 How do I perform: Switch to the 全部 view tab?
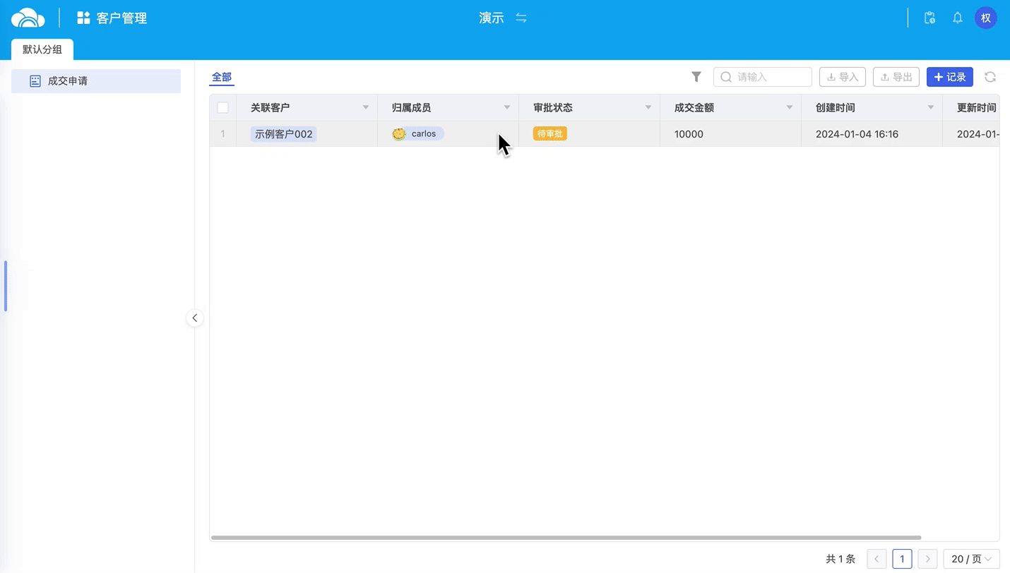(222, 78)
